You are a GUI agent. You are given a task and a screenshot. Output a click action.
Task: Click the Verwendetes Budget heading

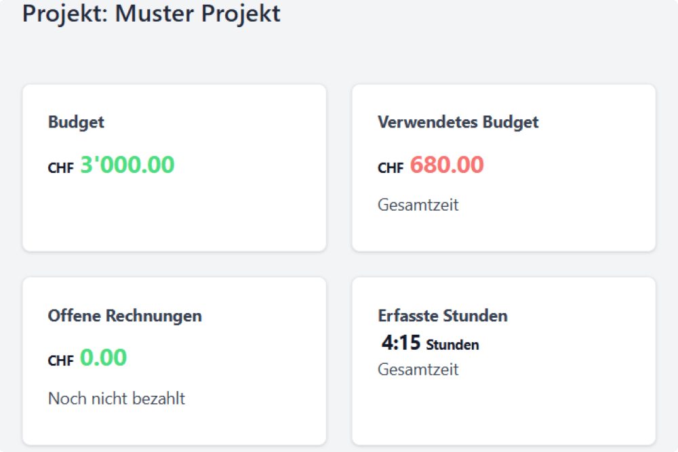tap(458, 122)
